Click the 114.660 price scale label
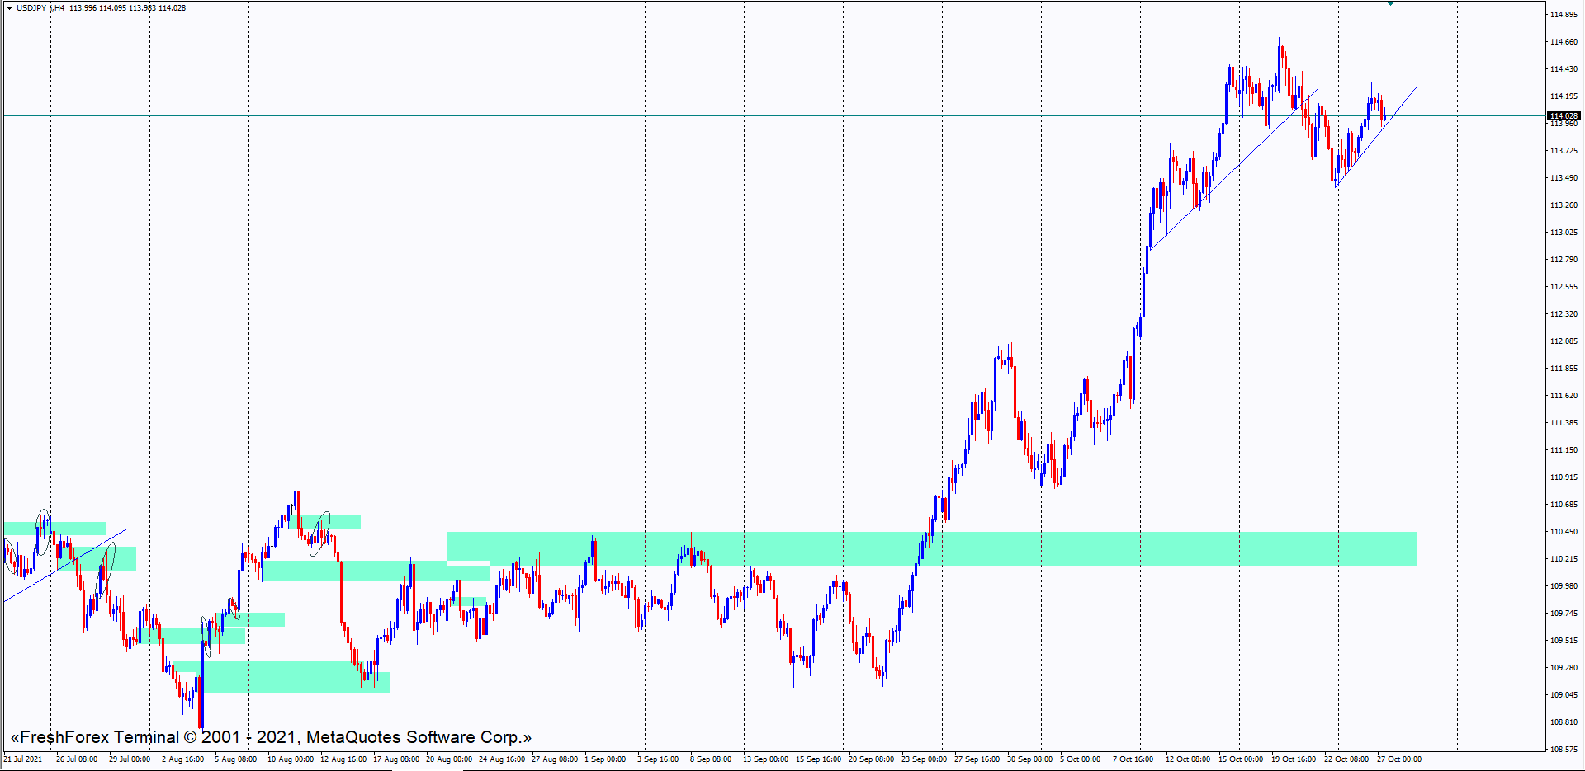1585x771 pixels. click(1564, 42)
